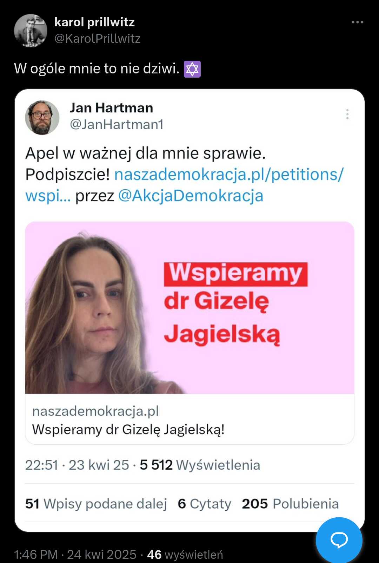View the 205 Polubienia list
The height and width of the screenshot is (563, 379).
pyautogui.click(x=290, y=504)
